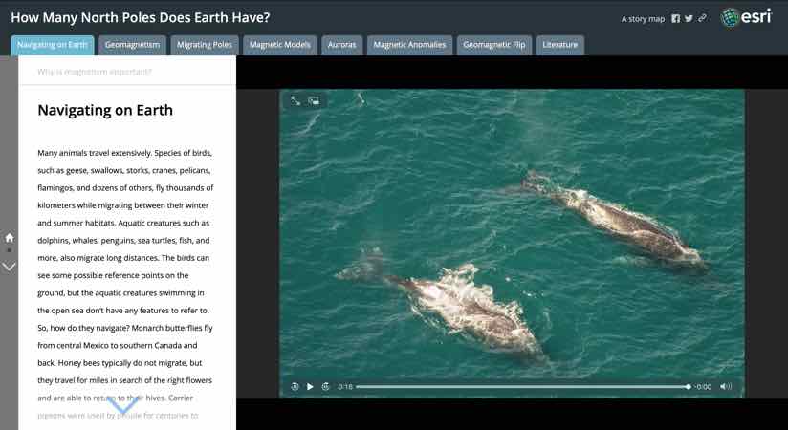Image resolution: width=788 pixels, height=430 pixels.
Task: Click the story title "How Many North Poles Does Earth Have?"
Action: pos(141,17)
